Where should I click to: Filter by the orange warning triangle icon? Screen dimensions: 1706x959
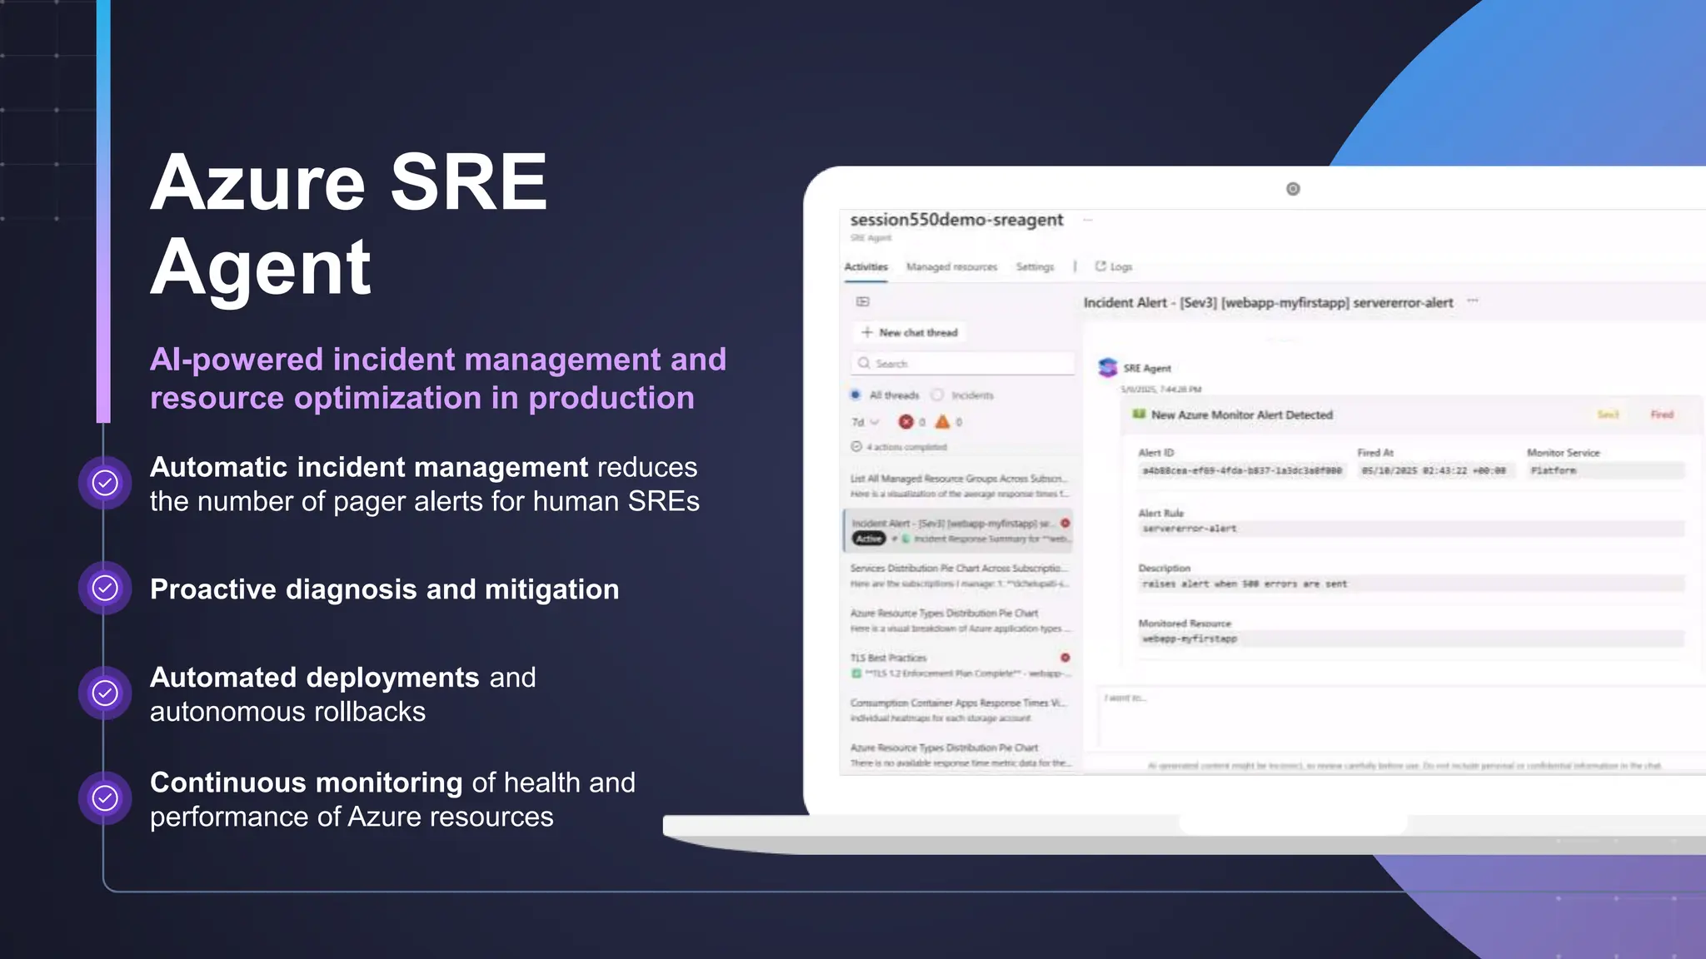tap(942, 422)
